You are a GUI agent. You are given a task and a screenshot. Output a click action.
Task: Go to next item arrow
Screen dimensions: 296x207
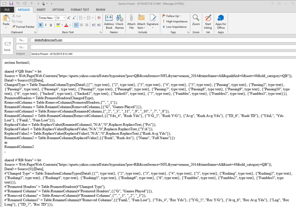click(38, 3)
